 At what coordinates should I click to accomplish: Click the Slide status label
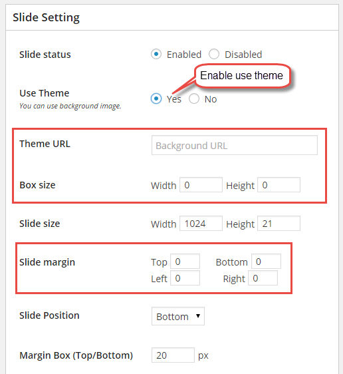click(45, 55)
